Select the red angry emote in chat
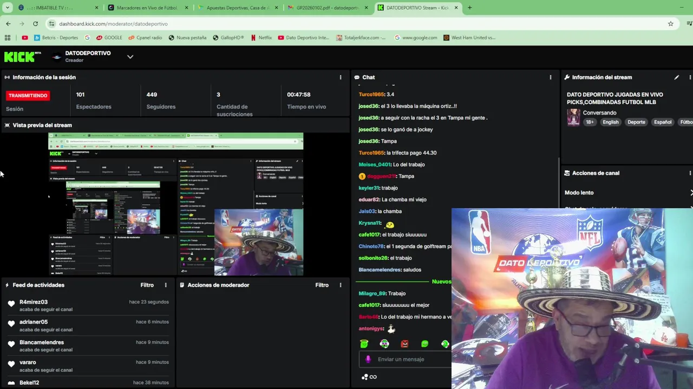Screen dimensions: 693x389 (404, 344)
